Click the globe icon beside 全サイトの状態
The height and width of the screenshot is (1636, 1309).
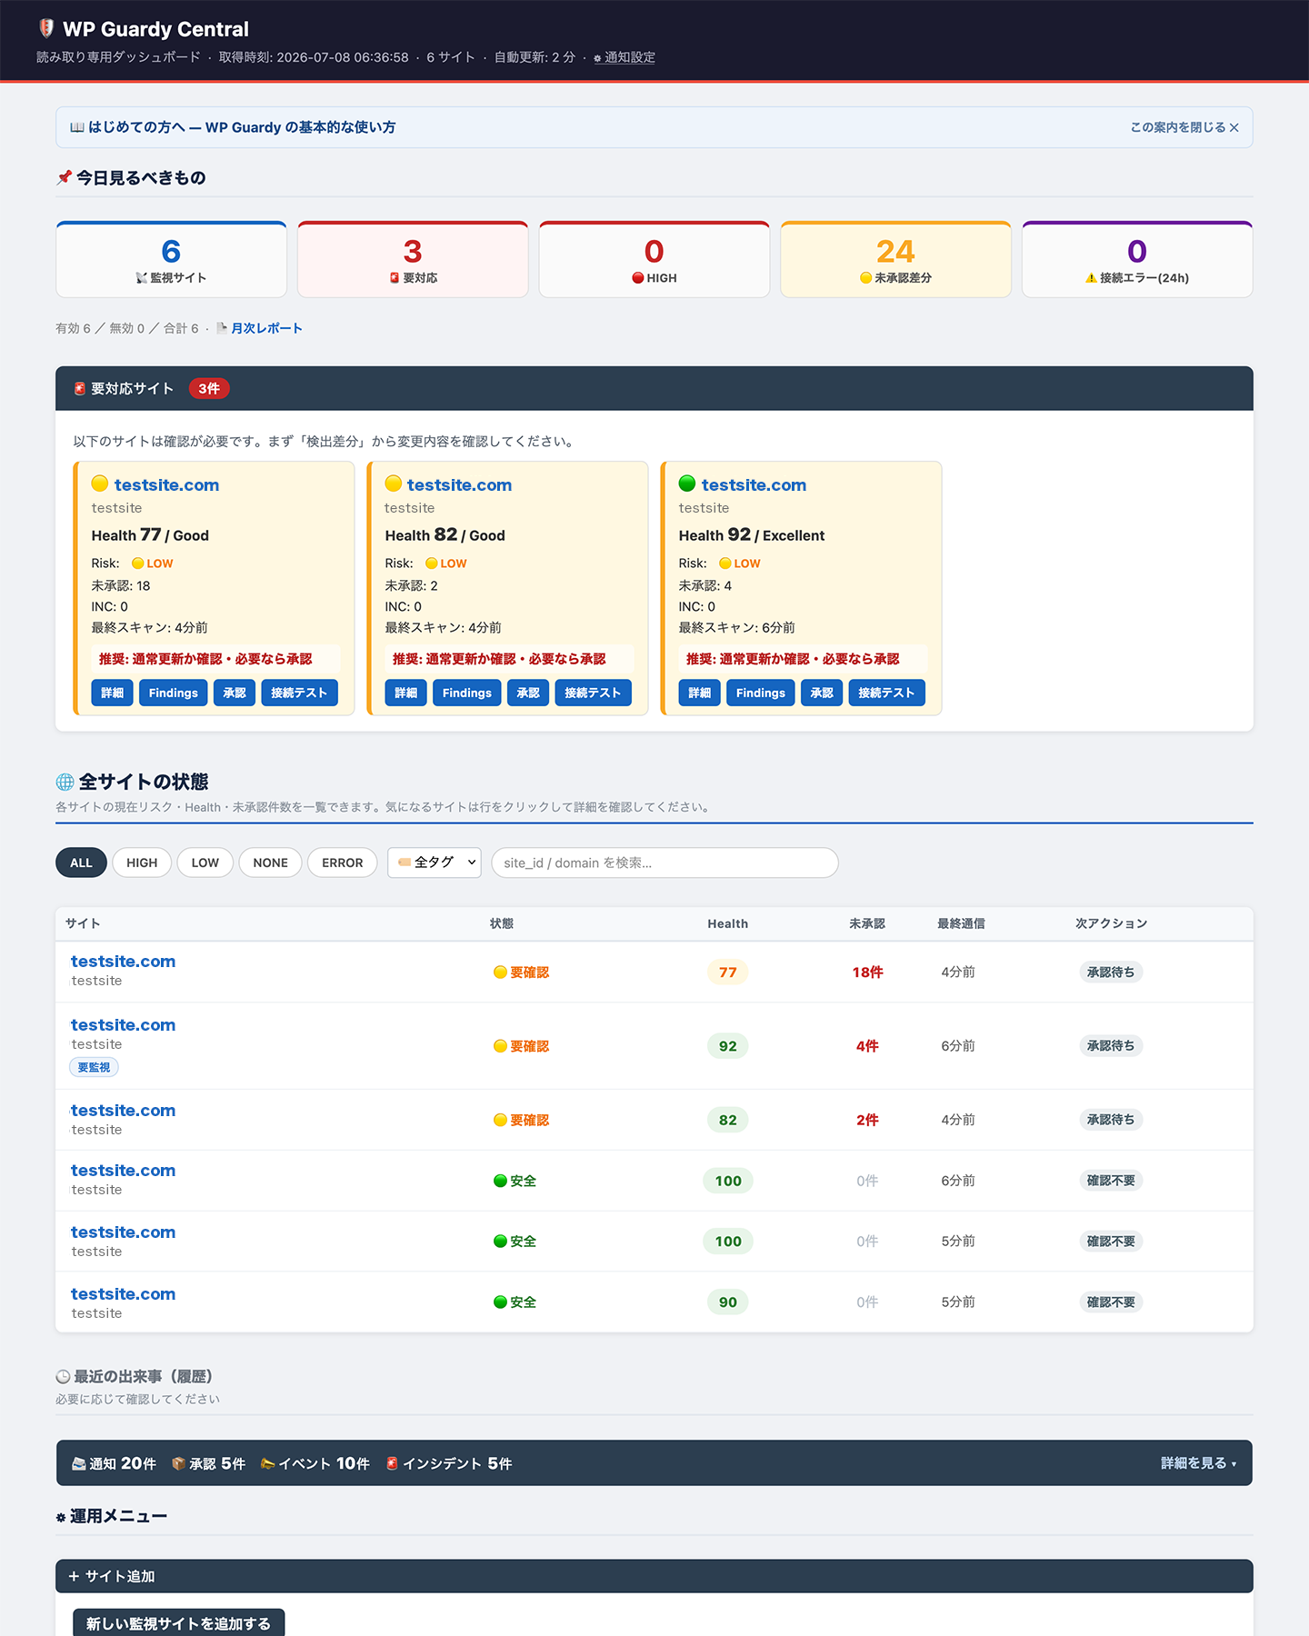click(65, 782)
